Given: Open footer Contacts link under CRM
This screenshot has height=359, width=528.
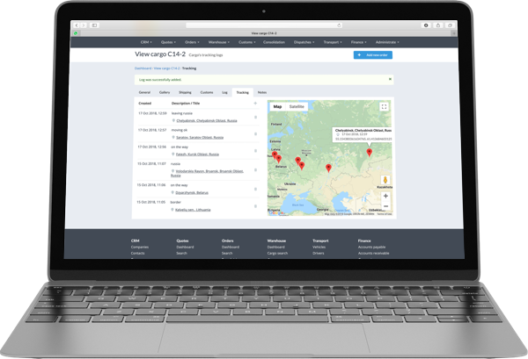Looking at the screenshot, I should [x=138, y=253].
